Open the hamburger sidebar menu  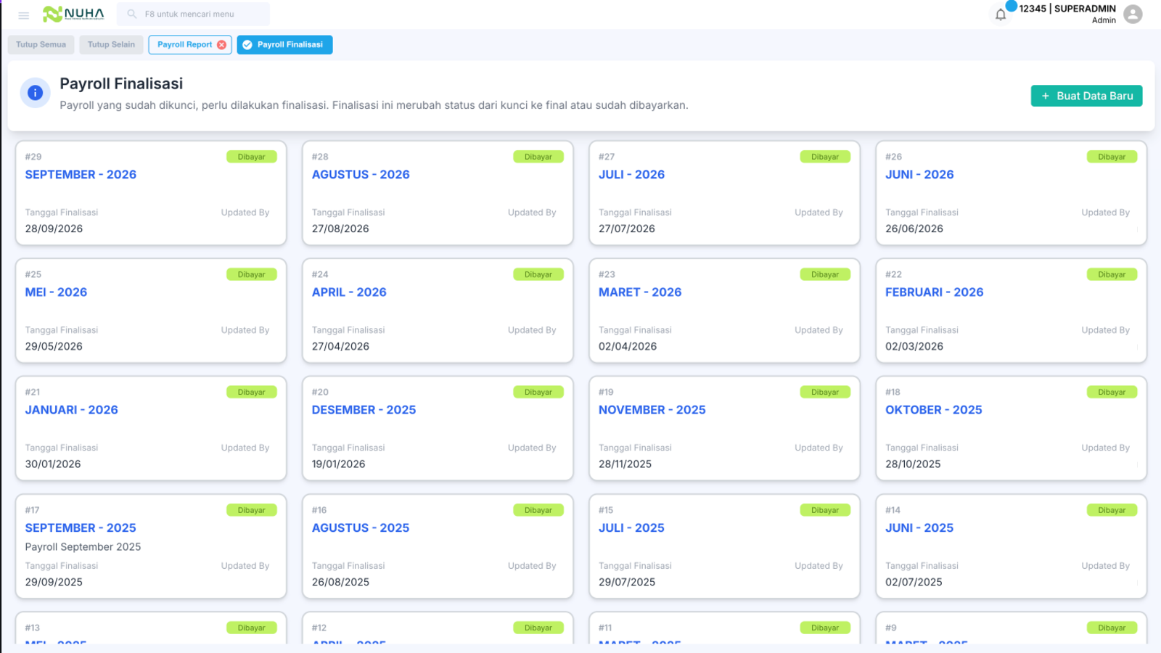tap(23, 15)
